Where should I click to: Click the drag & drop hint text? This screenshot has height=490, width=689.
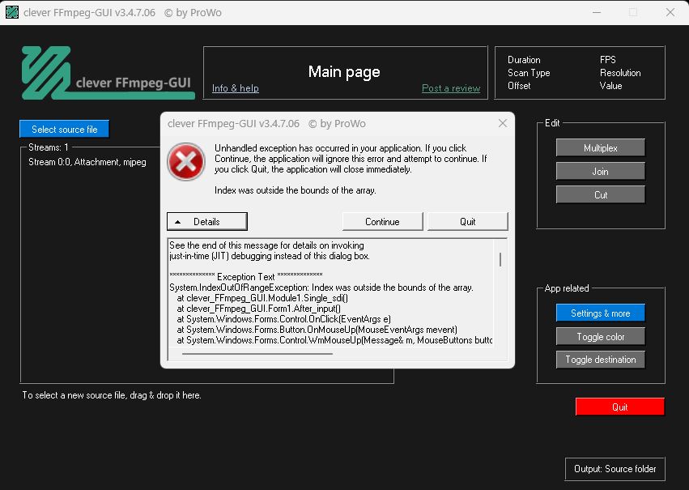112,395
